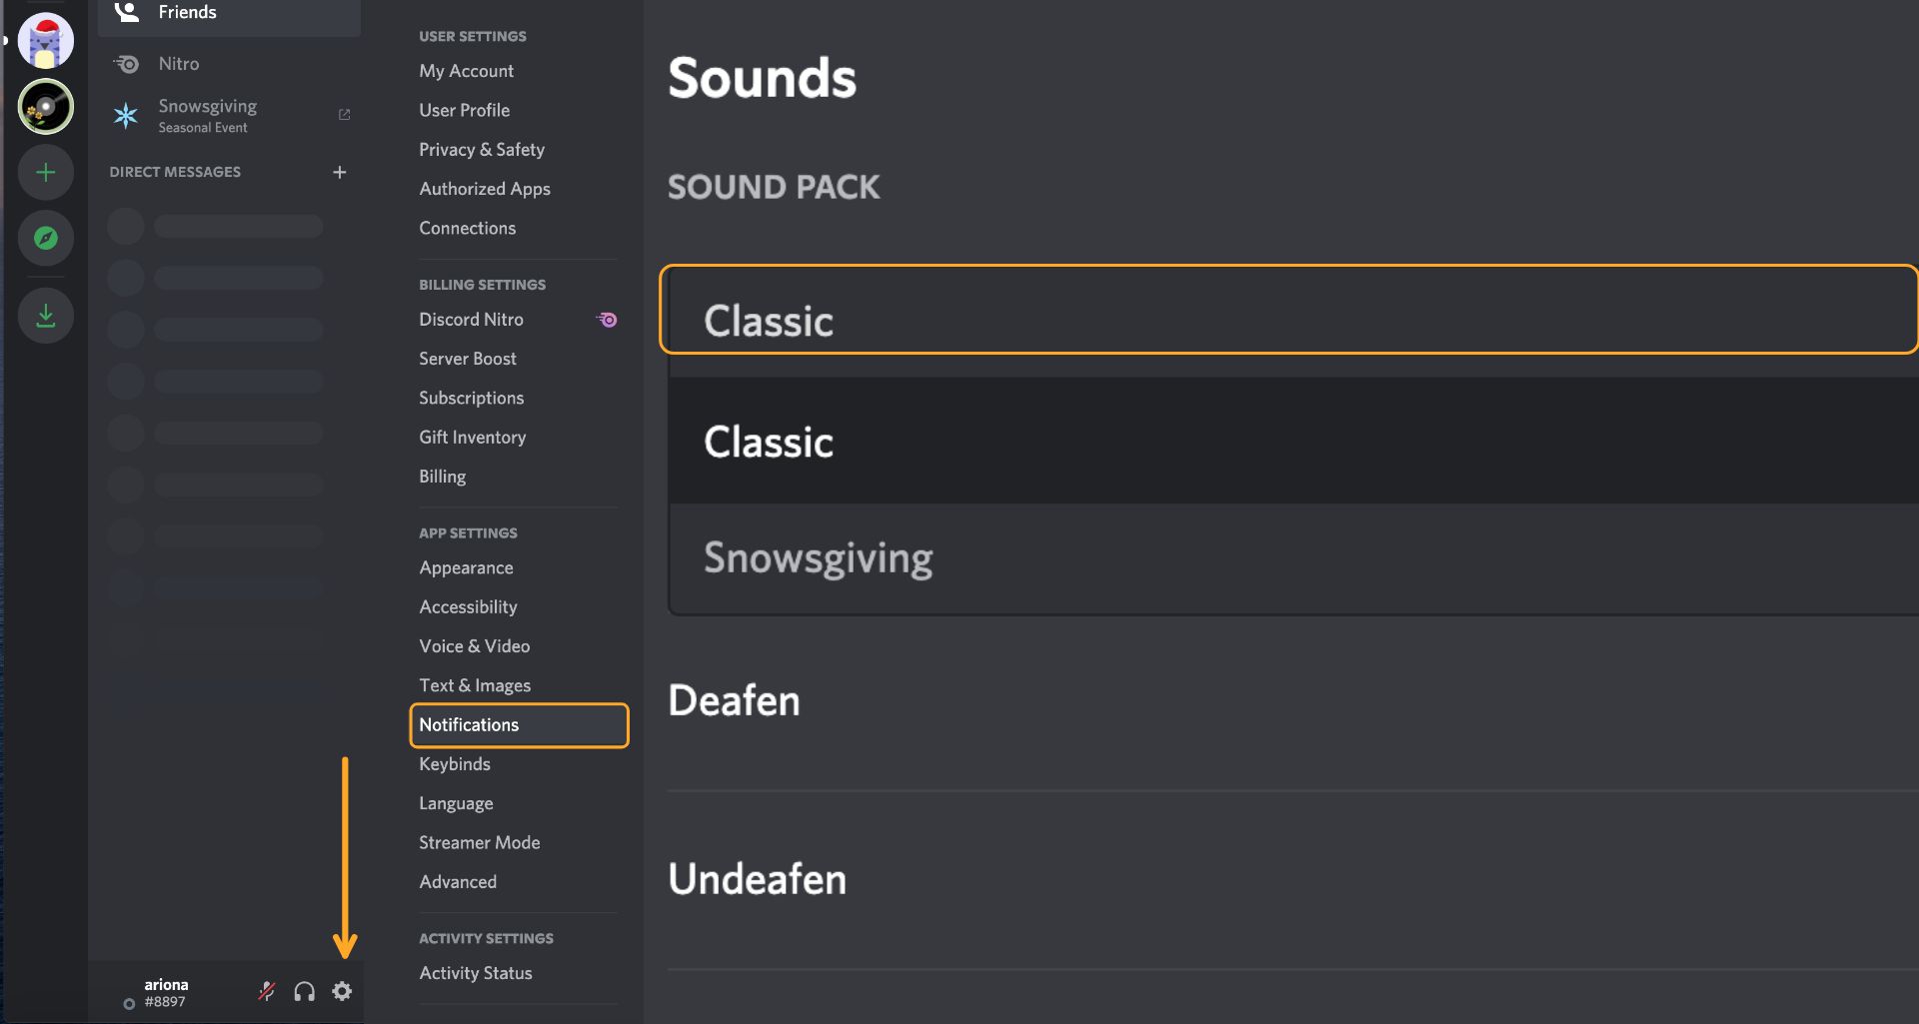Select Snowsgiving from the sound pack list
Viewport: 1919px width, 1024px height.
pyautogui.click(x=819, y=557)
